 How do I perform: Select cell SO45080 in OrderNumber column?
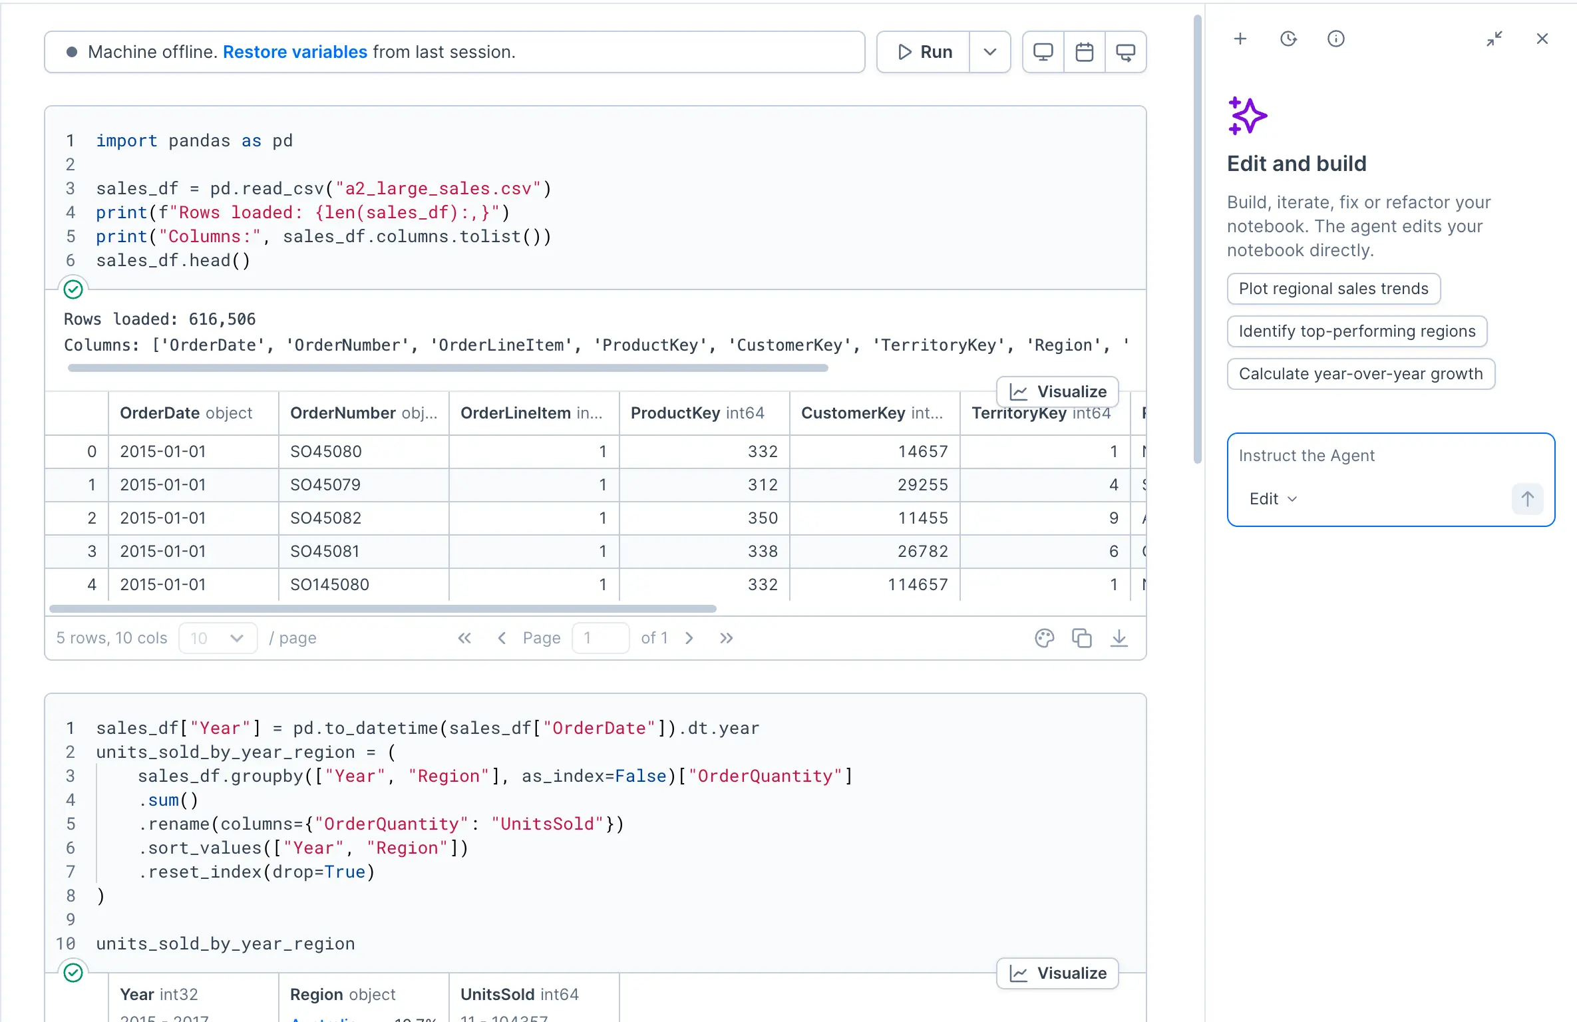(363, 452)
